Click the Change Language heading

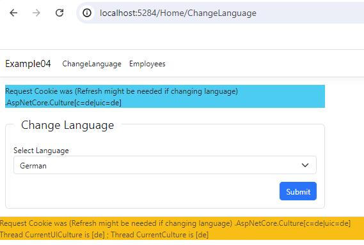[67, 125]
